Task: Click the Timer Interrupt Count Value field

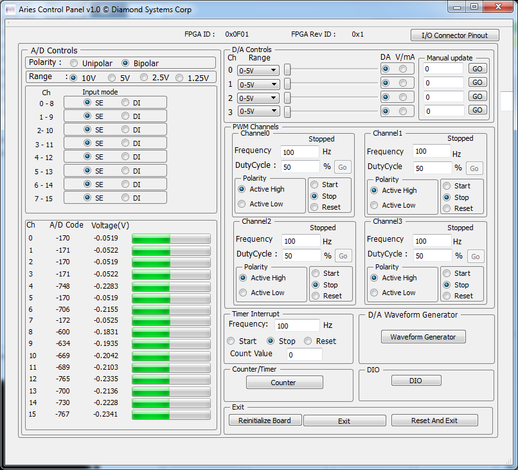Action: coord(303,354)
